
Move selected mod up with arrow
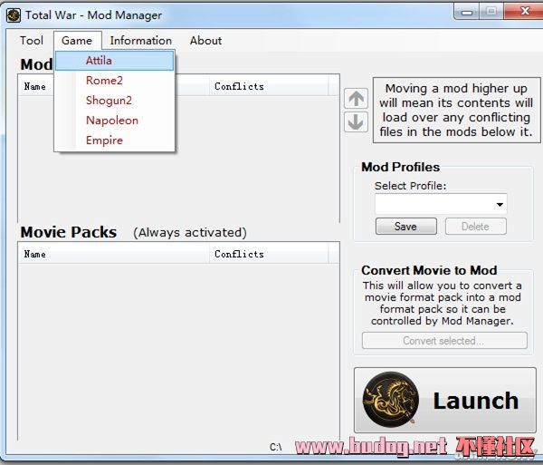(356, 99)
